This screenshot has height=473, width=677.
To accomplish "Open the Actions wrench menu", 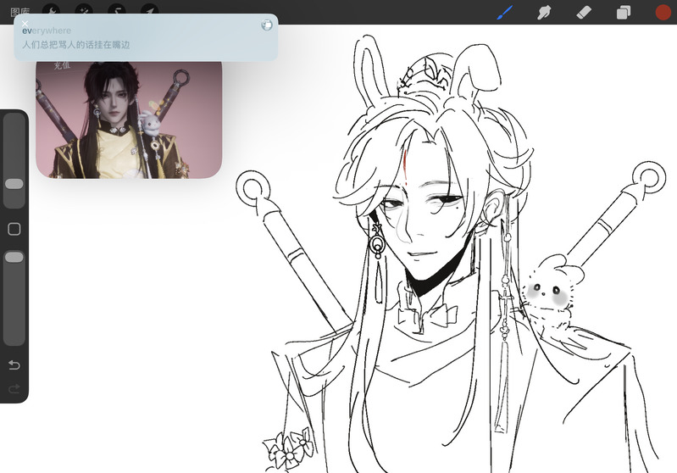I will point(52,10).
